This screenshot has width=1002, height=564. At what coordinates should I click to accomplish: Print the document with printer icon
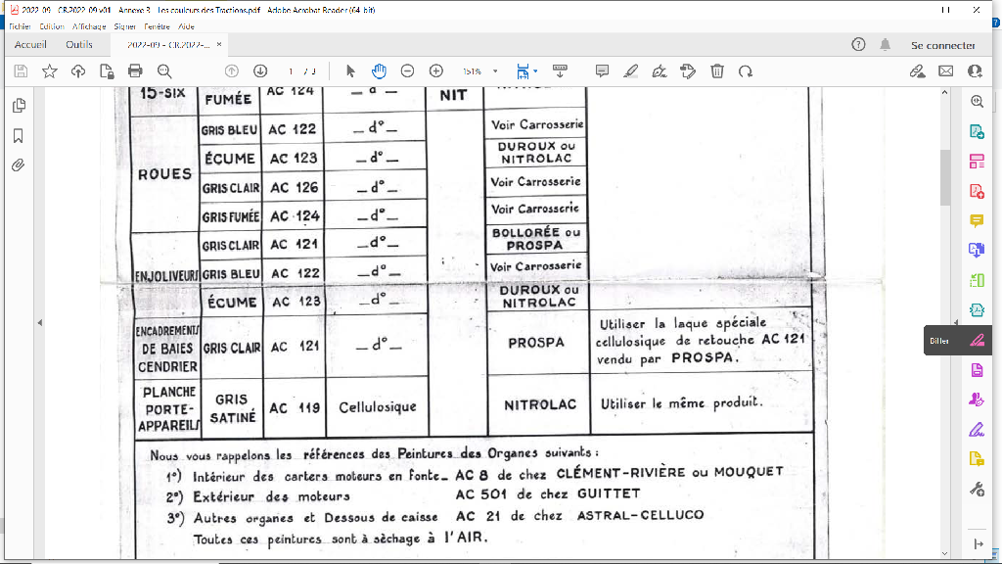click(x=135, y=70)
